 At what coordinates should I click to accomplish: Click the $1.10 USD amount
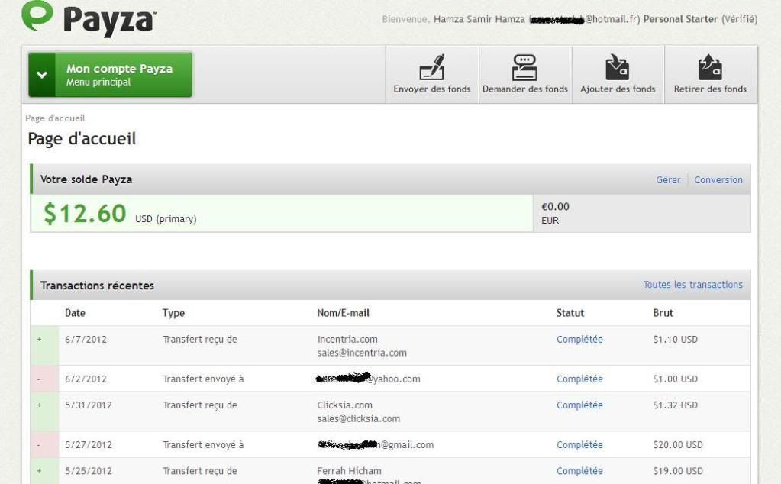click(675, 340)
